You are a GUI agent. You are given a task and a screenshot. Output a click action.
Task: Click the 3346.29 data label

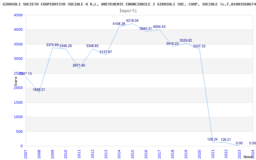[66, 46]
